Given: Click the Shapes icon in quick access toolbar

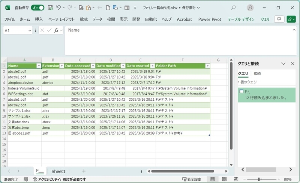Looking at the screenshot, I should click(x=115, y=8).
